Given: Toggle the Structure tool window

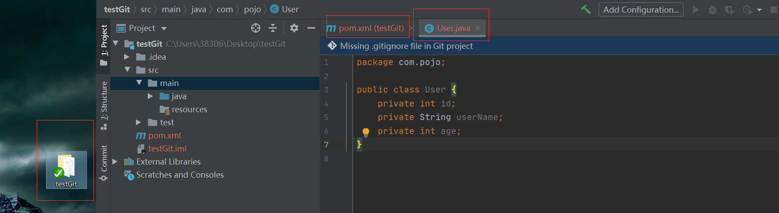Looking at the screenshot, I should pyautogui.click(x=104, y=105).
